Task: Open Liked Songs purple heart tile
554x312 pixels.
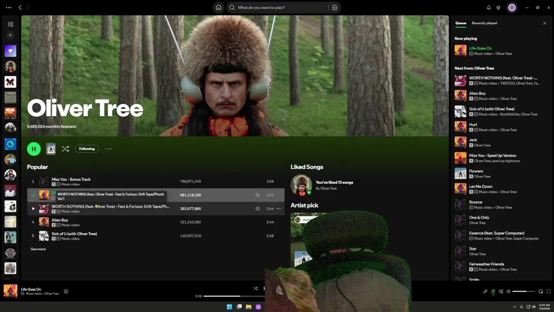Action: pos(10,51)
